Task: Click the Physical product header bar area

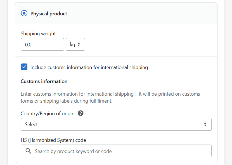Action: click(x=116, y=13)
